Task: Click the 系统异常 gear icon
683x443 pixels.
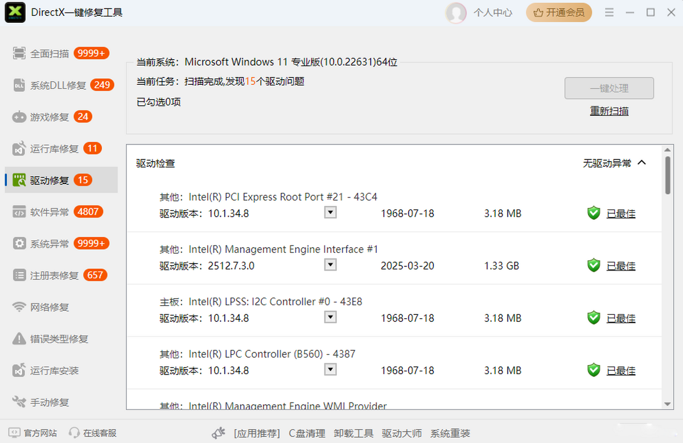Action: click(x=19, y=244)
